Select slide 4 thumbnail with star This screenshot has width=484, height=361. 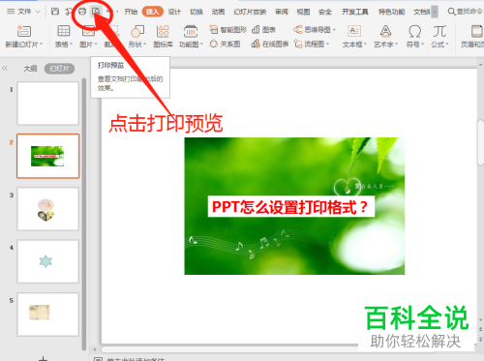(47, 261)
